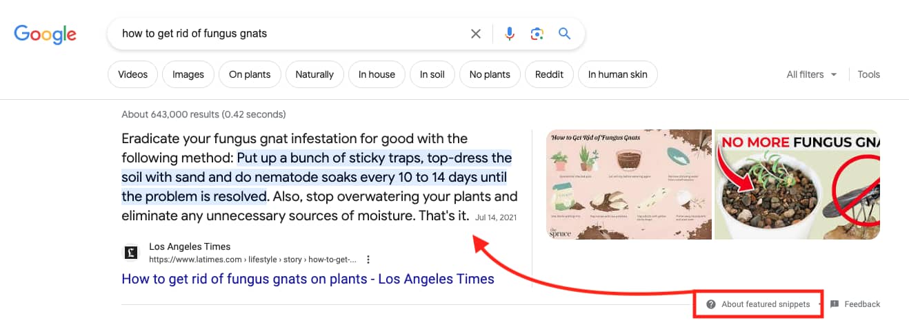Click Los Angeles Times favicon
The image size is (909, 327).
coord(131,253)
